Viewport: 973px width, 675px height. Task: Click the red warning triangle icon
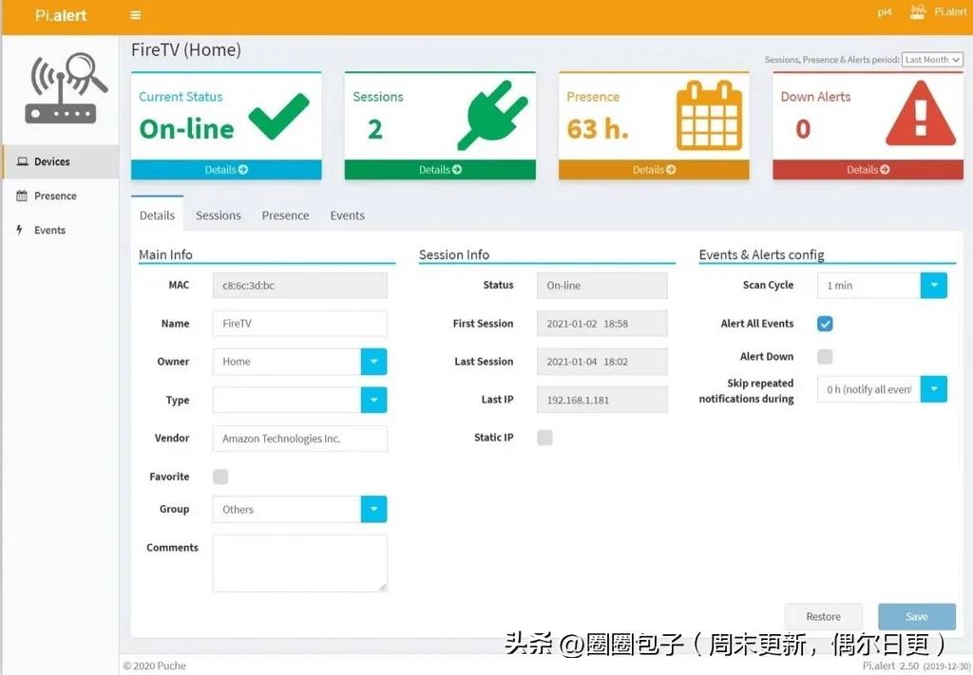point(921,115)
